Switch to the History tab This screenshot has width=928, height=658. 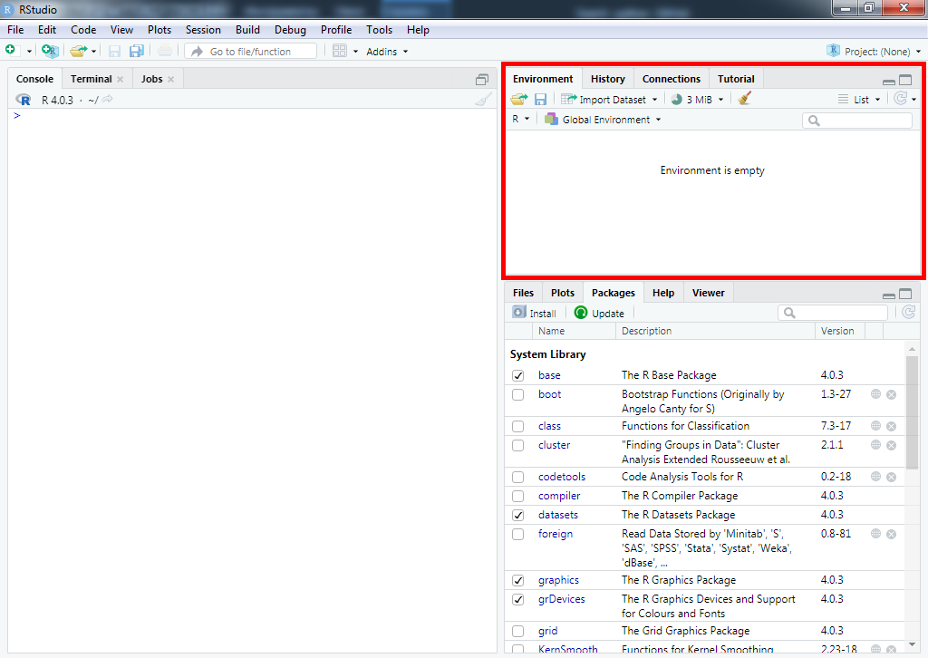tap(607, 79)
